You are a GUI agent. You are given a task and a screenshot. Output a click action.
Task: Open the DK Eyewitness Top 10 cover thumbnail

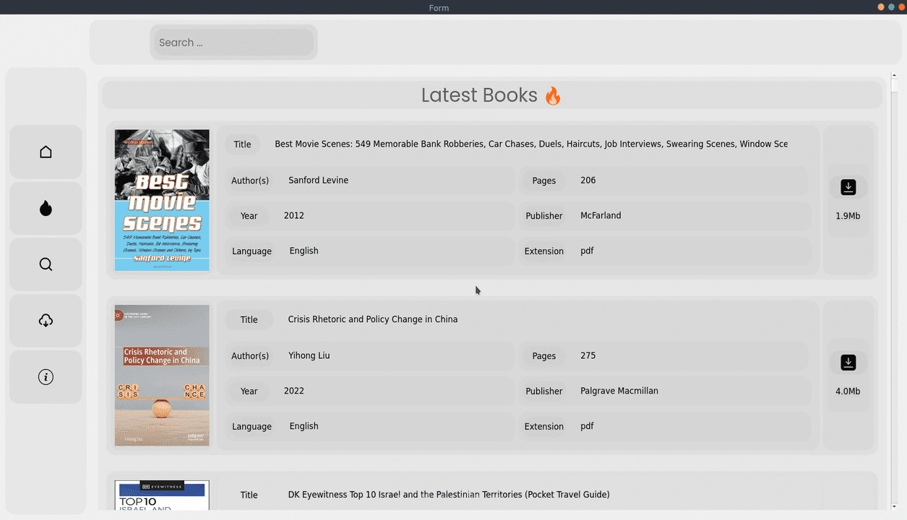tap(162, 495)
